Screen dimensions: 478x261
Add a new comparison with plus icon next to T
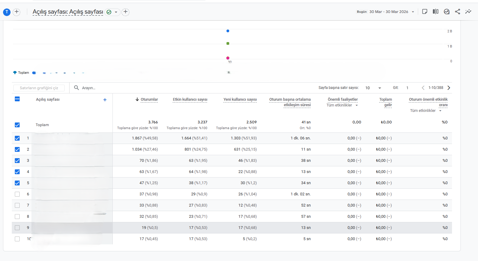[x=17, y=12]
